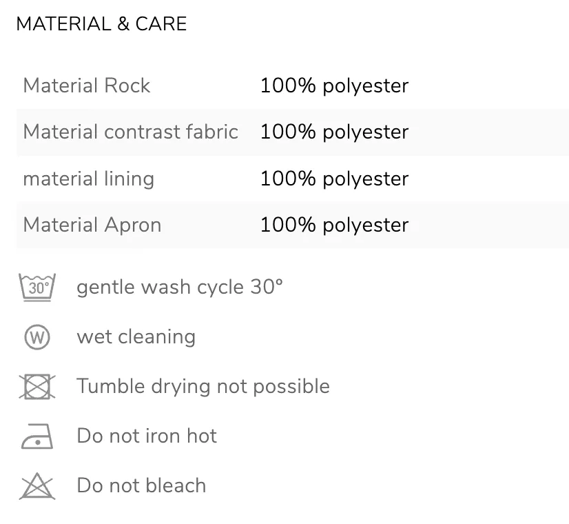Screen dimensions: 569x524
Task: Click the Tumble drying not possible text
Action: [x=203, y=386]
